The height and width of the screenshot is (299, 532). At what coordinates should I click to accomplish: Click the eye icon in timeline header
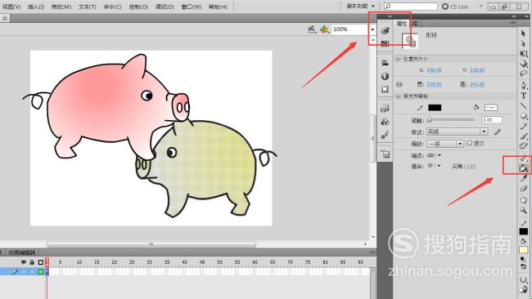(x=24, y=262)
